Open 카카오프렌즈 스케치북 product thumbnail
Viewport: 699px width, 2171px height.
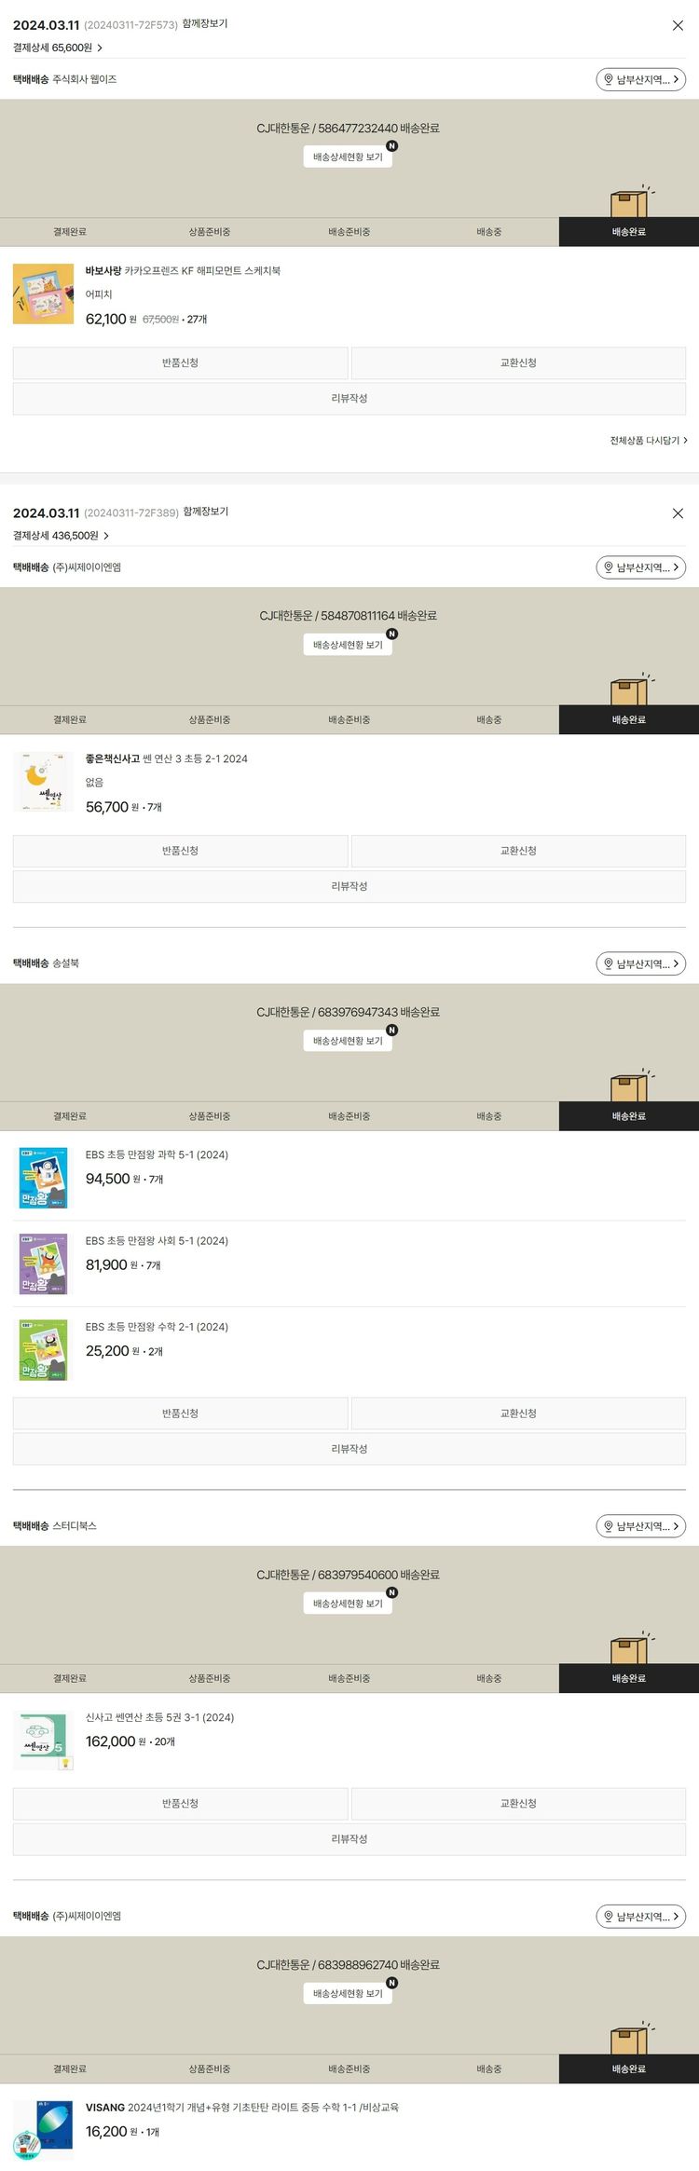click(x=43, y=294)
